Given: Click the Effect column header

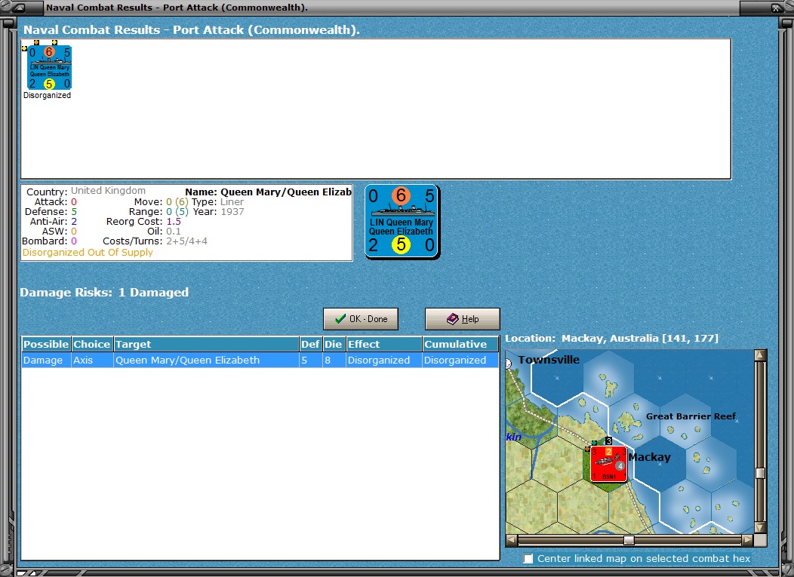Looking at the screenshot, I should [384, 344].
